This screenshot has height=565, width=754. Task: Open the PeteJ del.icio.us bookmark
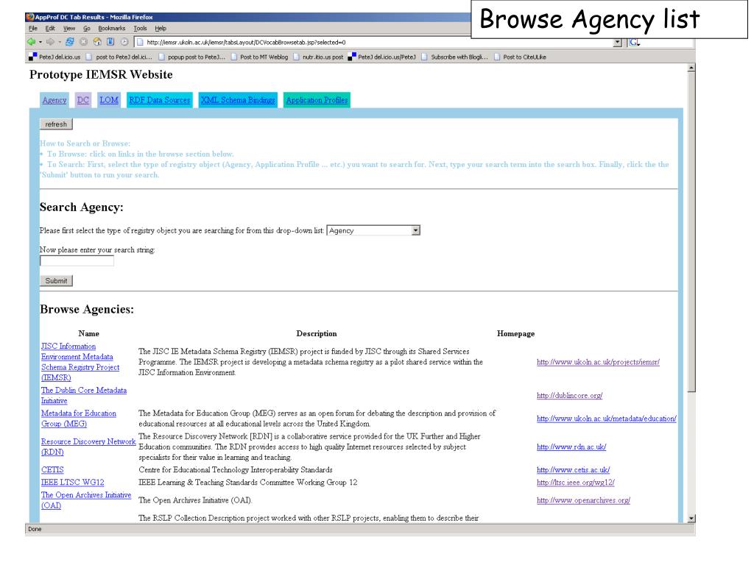point(54,57)
